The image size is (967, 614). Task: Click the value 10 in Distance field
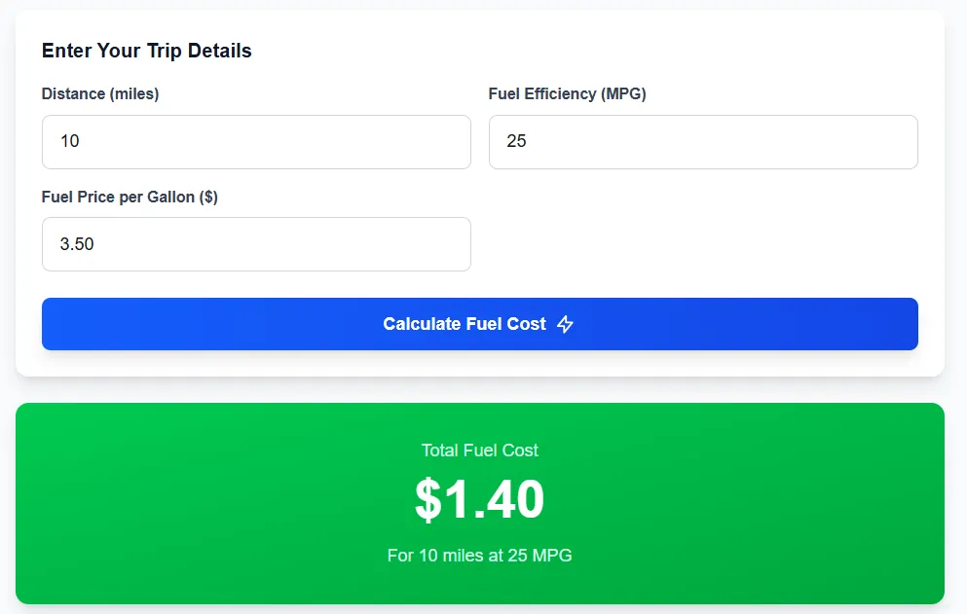coord(69,140)
